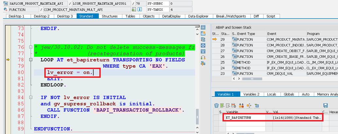Click the ET_BAPIRETURN variable name cell
This screenshot has height=134, width=338.
pos(246,118)
